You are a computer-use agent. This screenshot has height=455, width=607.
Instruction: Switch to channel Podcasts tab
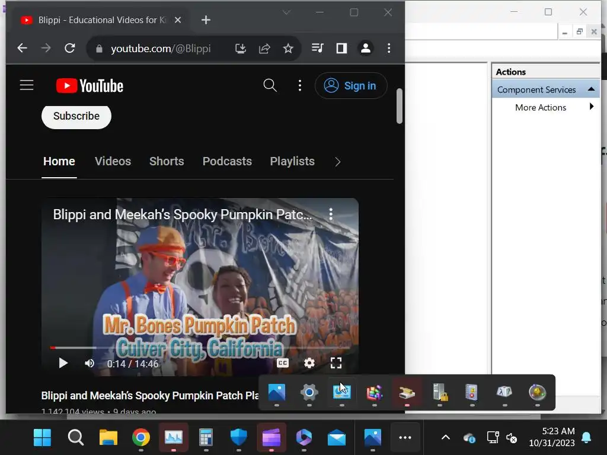(x=227, y=161)
